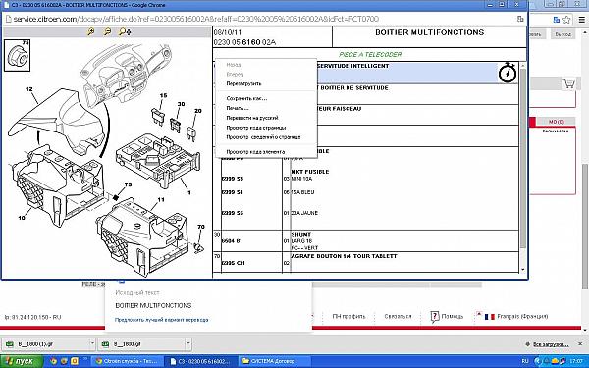Open dropdown arrow next to B__1800 (1).gif download

92,343
